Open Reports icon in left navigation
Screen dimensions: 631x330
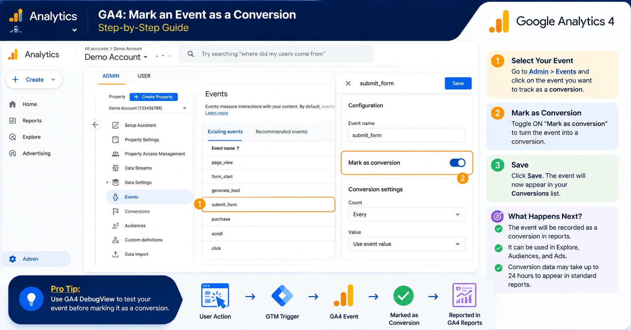click(x=12, y=121)
